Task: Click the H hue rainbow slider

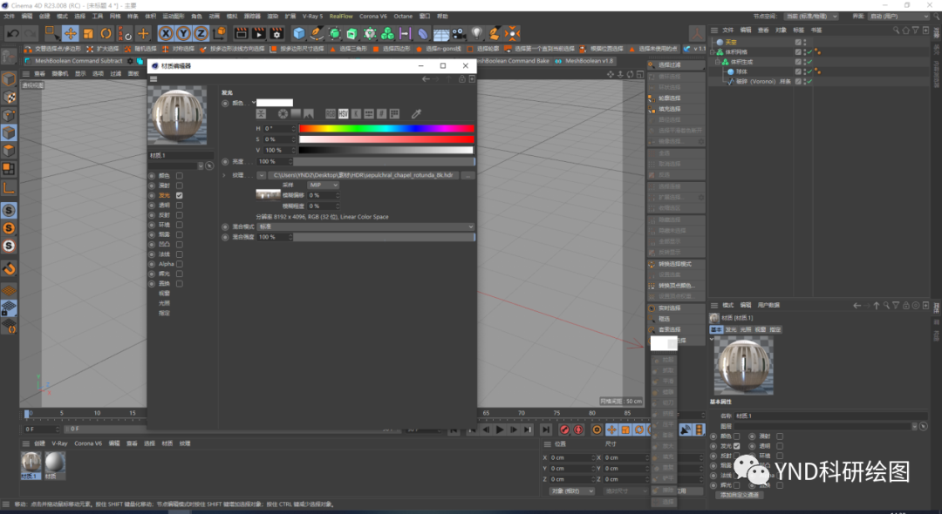Action: click(x=386, y=128)
